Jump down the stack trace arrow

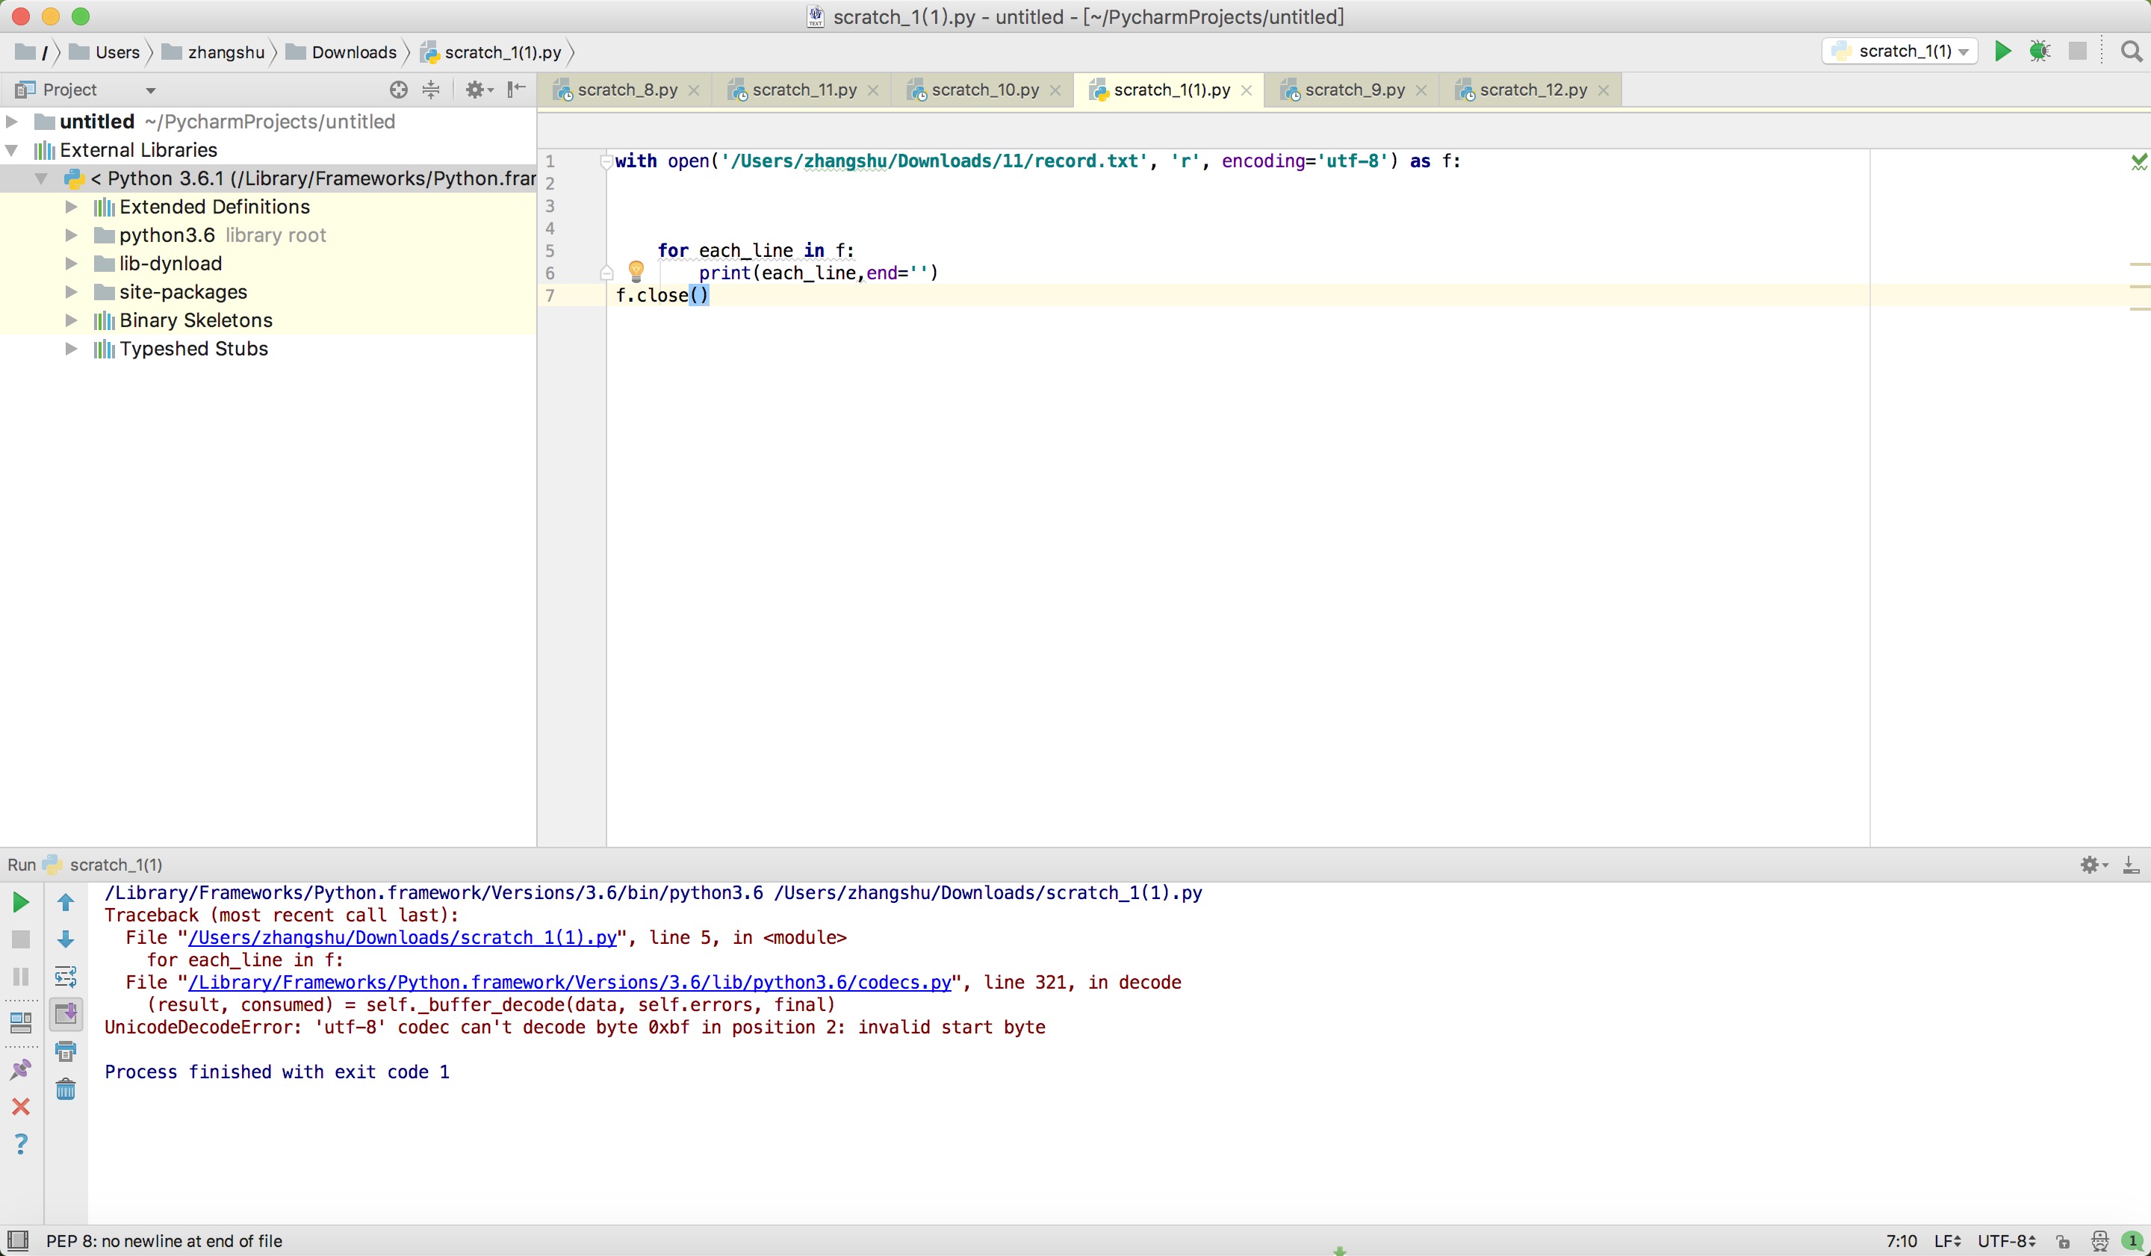coord(66,939)
